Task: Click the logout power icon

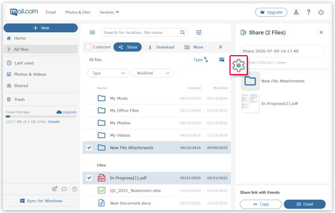Action: tap(321, 12)
